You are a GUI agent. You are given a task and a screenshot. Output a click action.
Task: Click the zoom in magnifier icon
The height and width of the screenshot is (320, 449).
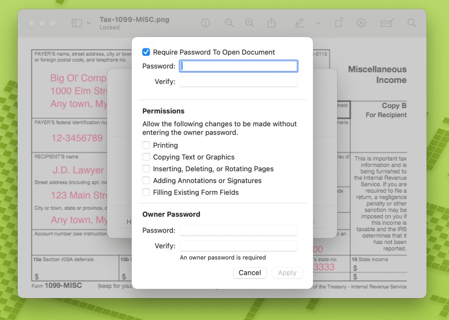[x=249, y=23]
